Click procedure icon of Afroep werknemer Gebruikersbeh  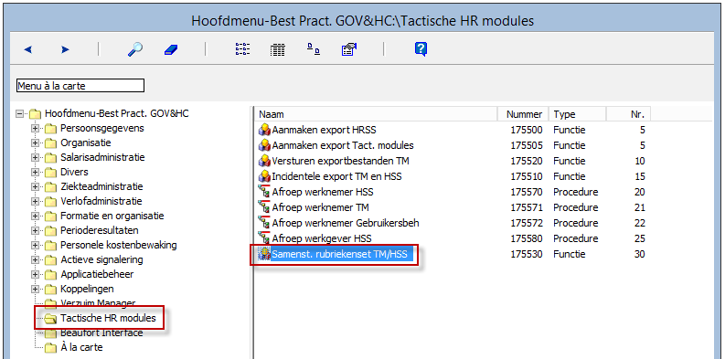coord(264,223)
